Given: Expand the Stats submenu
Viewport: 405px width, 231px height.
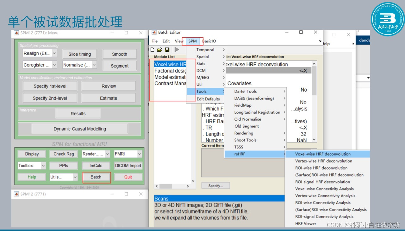Looking at the screenshot, I should 206,64.
